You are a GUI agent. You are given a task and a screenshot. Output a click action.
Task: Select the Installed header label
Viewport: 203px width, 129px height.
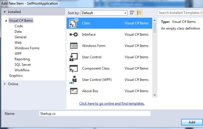pyautogui.click(x=14, y=12)
